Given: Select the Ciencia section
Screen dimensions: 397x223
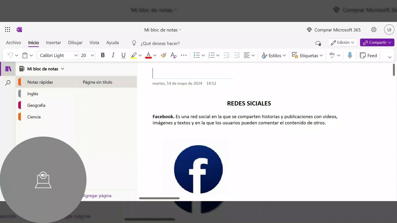Looking at the screenshot, I should (x=46, y=117).
